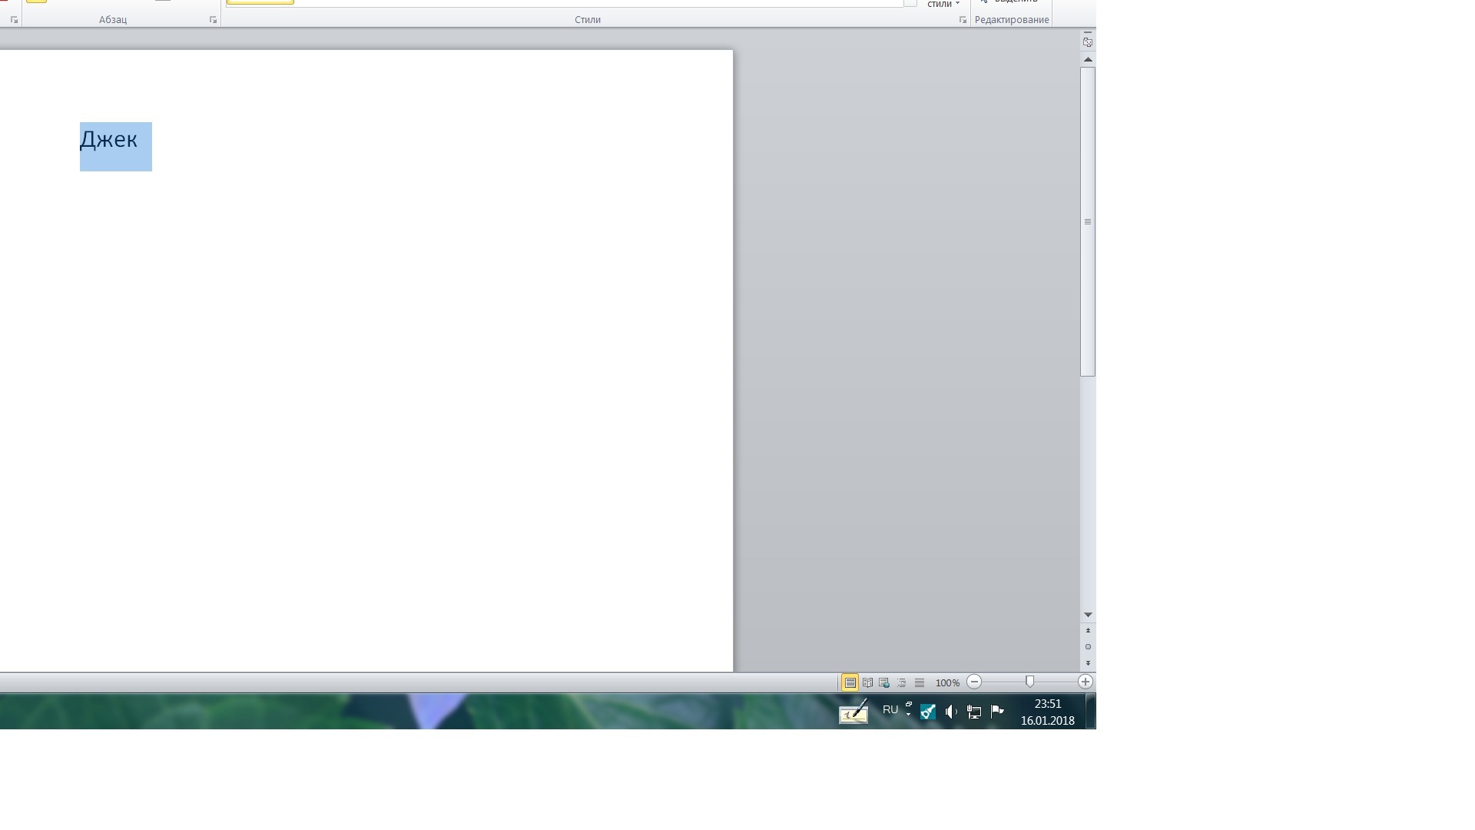Click scrollbar up arrow
This screenshot has width=1475, height=830.
1088,59
